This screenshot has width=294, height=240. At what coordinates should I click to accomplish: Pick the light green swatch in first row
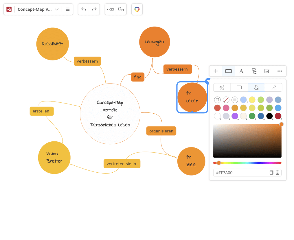click(x=261, y=100)
